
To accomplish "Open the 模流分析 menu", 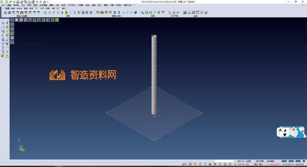I will 128,5.
